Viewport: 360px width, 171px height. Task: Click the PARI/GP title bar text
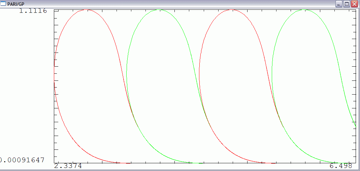tap(16, 4)
